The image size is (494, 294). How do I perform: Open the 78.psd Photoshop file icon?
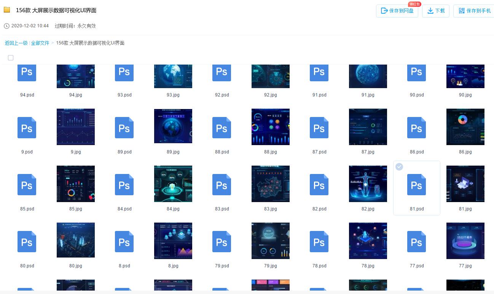[319, 242]
